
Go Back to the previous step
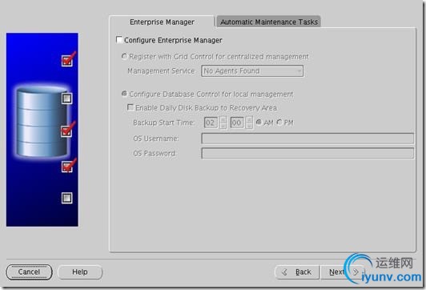pyautogui.click(x=297, y=272)
